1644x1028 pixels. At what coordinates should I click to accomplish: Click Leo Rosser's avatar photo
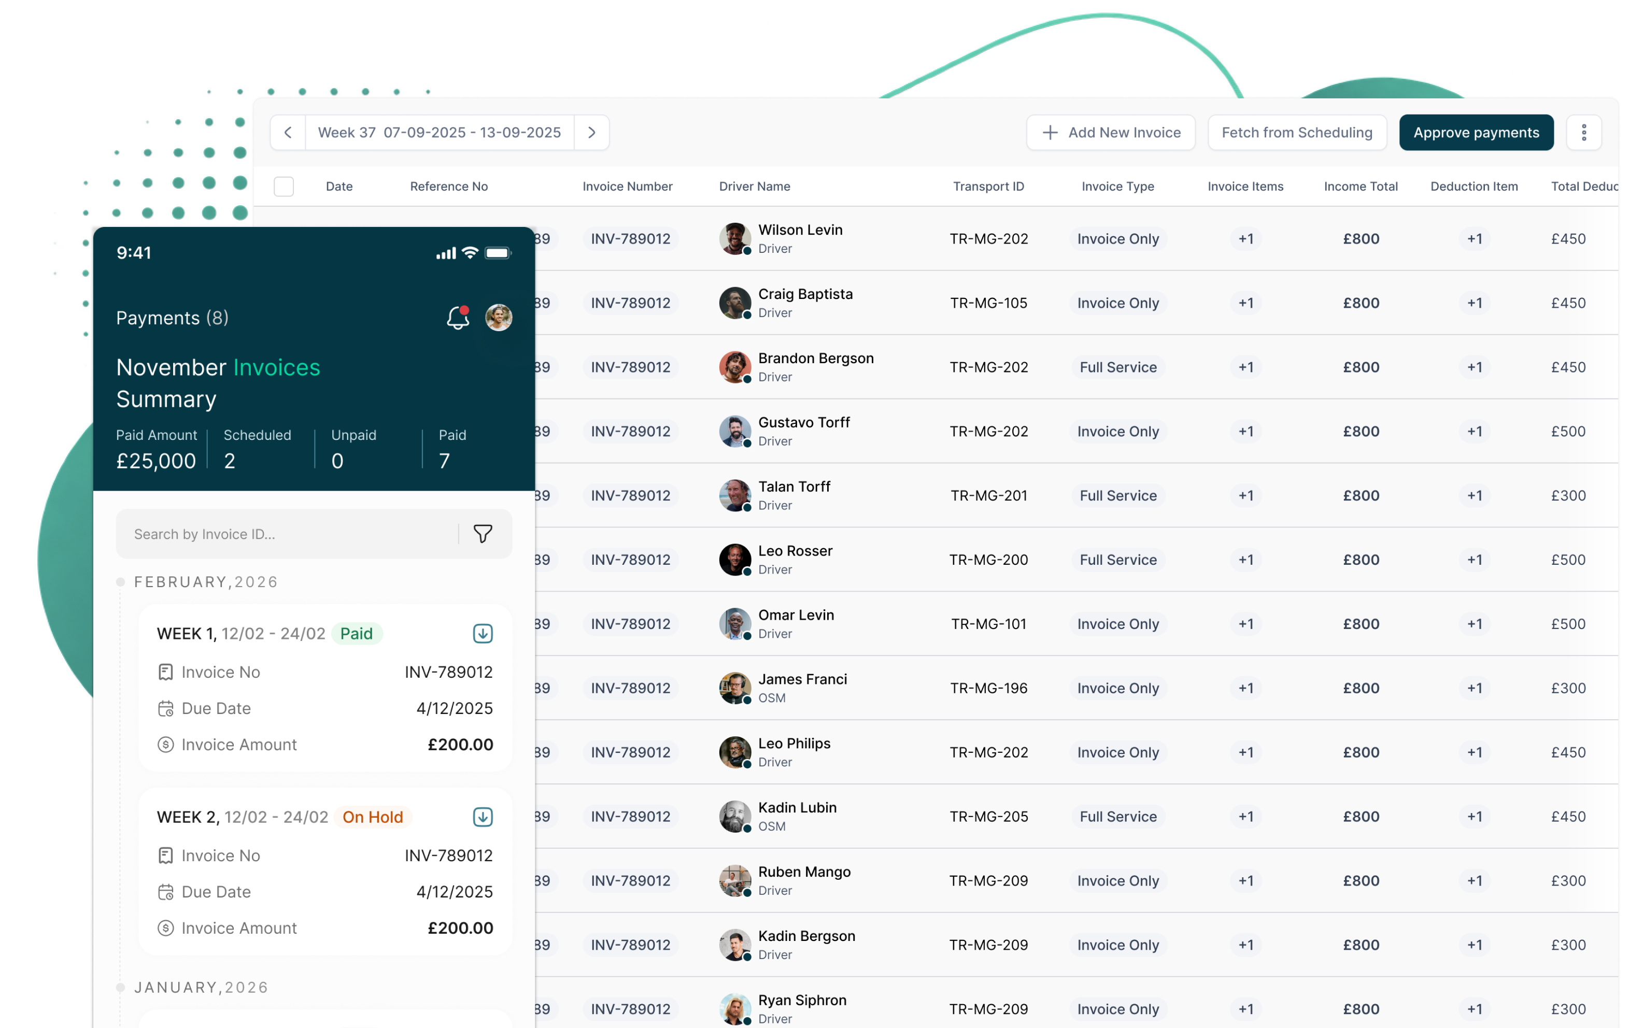click(x=735, y=560)
